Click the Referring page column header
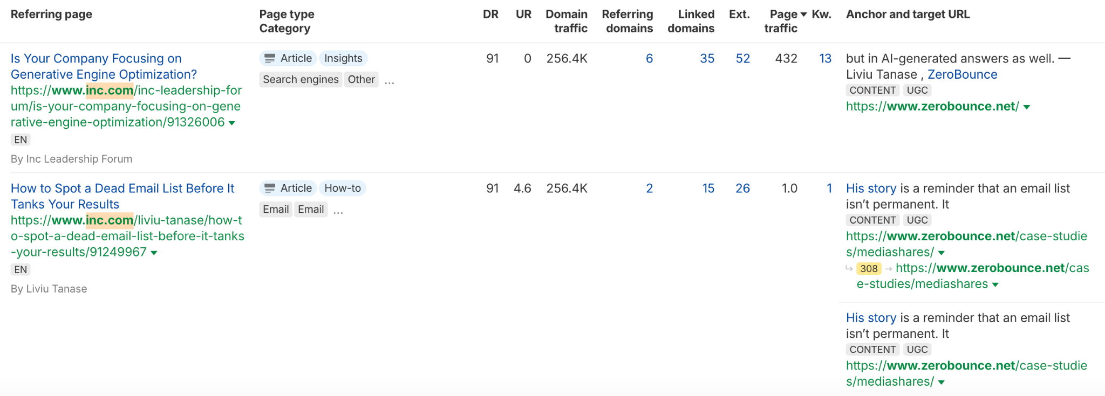Screen dimensions: 1105x396 click(x=51, y=14)
